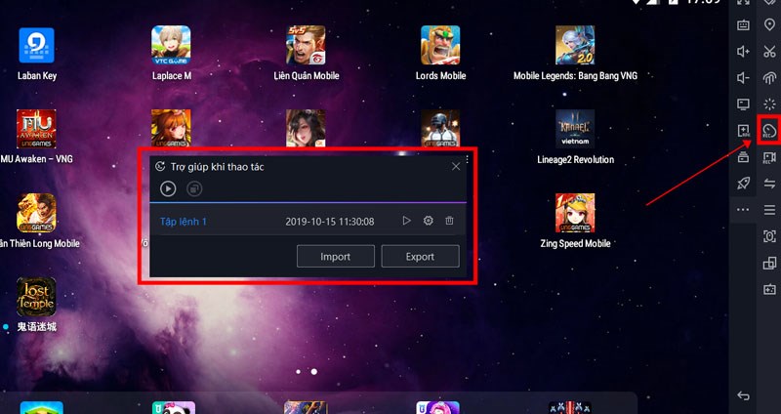Open the video recorder camera icon
The image size is (781, 414).
(769, 158)
